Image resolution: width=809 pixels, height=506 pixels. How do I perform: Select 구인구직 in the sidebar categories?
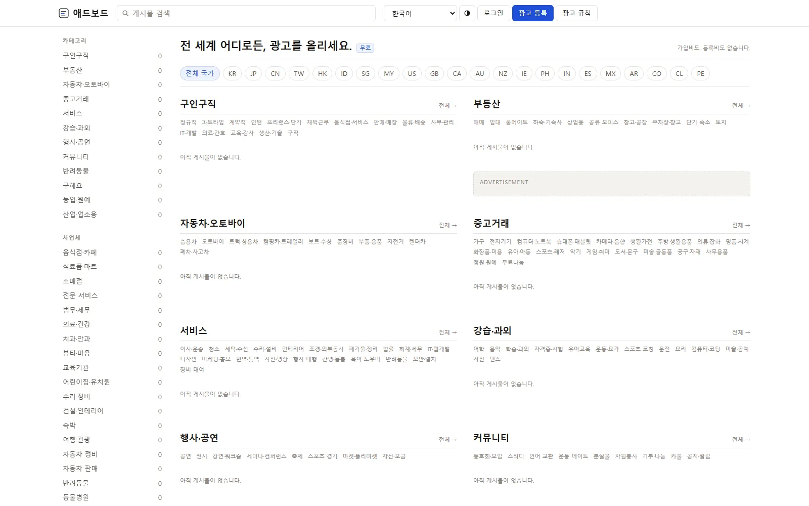coord(112,56)
